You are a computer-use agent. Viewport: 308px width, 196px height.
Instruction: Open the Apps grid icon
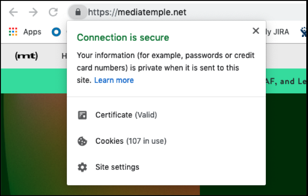coord(13,32)
